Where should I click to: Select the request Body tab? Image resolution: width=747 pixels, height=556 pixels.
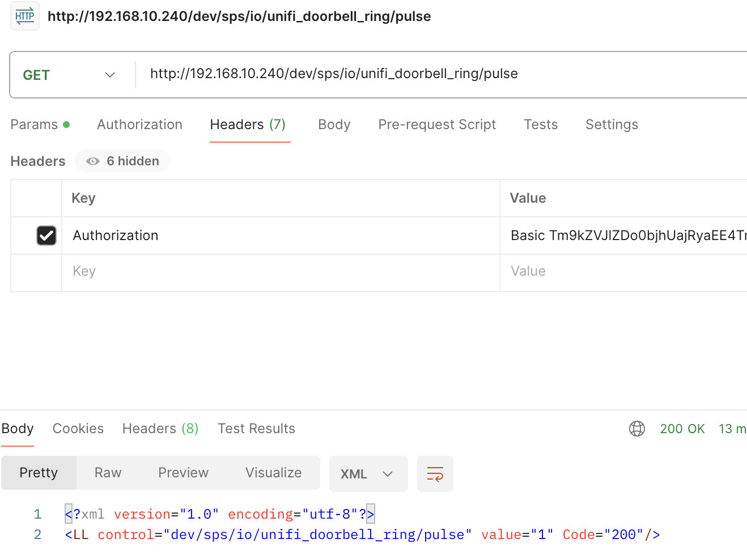(334, 125)
